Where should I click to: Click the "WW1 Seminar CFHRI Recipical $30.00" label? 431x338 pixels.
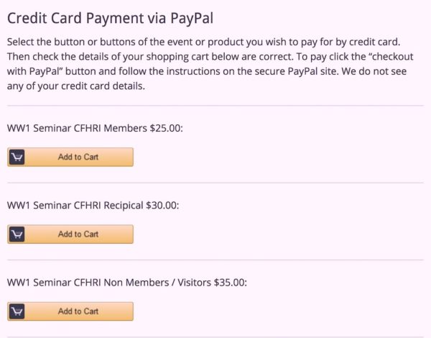[93, 205]
